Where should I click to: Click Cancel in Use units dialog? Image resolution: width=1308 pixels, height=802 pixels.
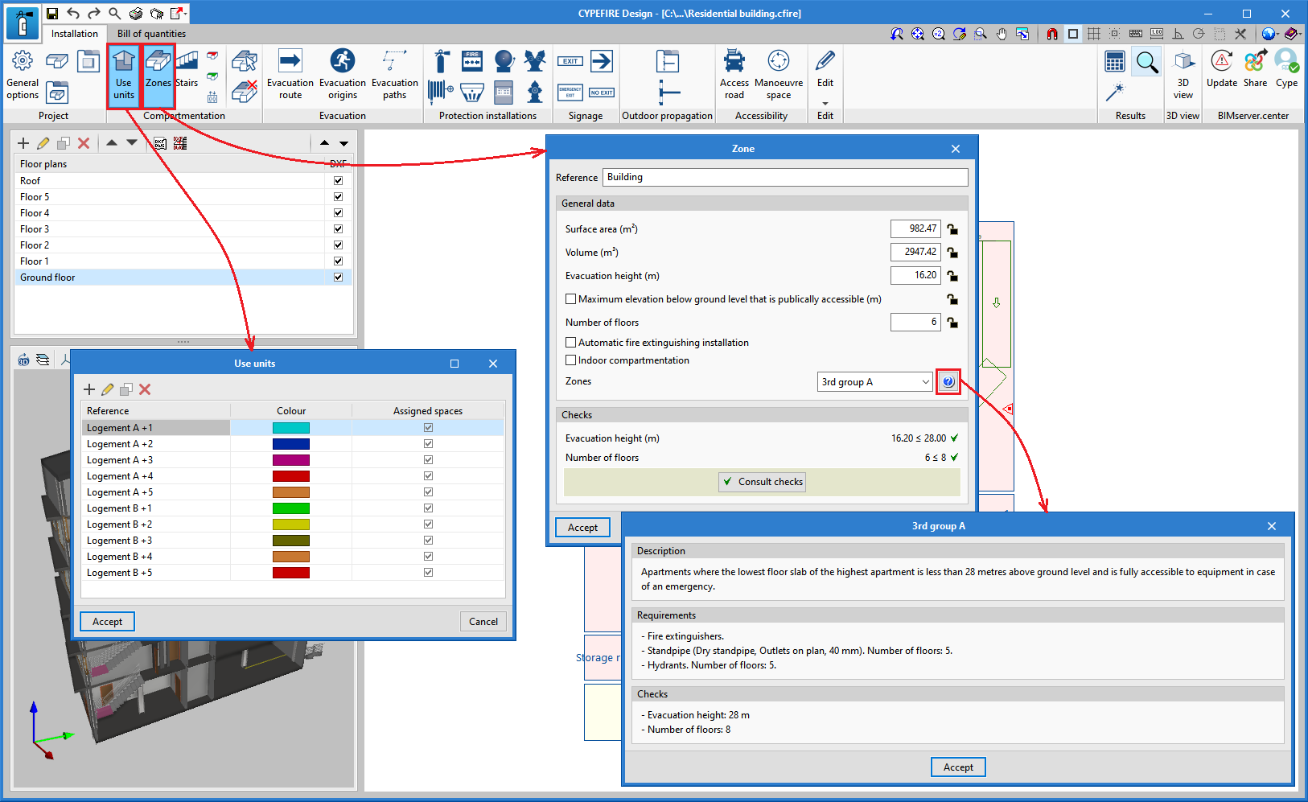coord(483,622)
